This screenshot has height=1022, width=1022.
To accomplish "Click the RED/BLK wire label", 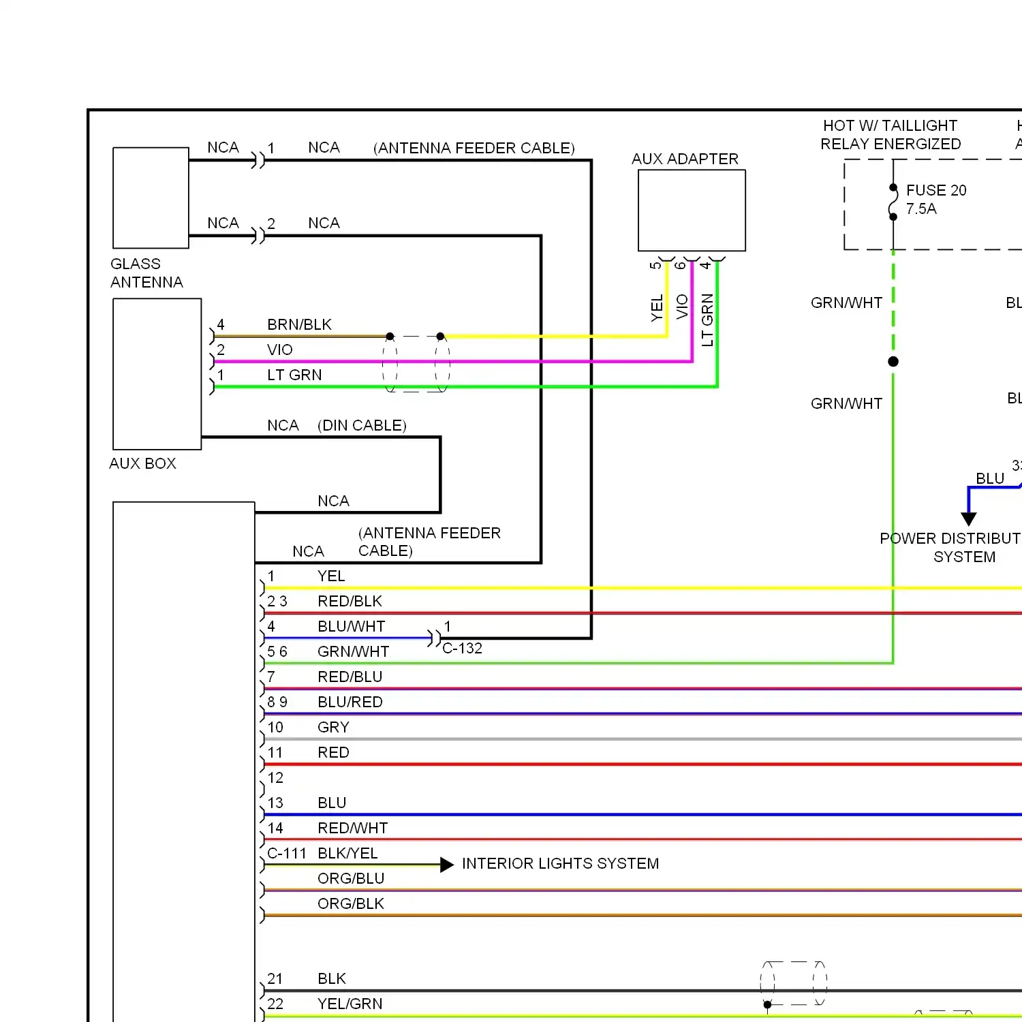I will pos(350,601).
